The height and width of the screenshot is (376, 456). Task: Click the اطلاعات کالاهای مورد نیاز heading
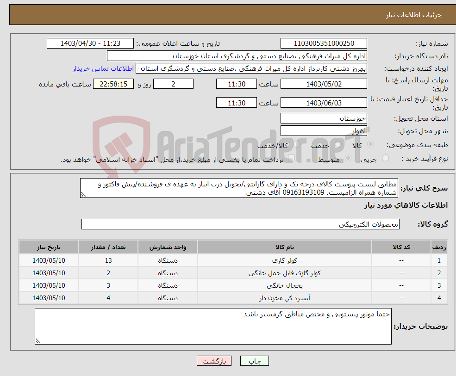[x=406, y=205]
